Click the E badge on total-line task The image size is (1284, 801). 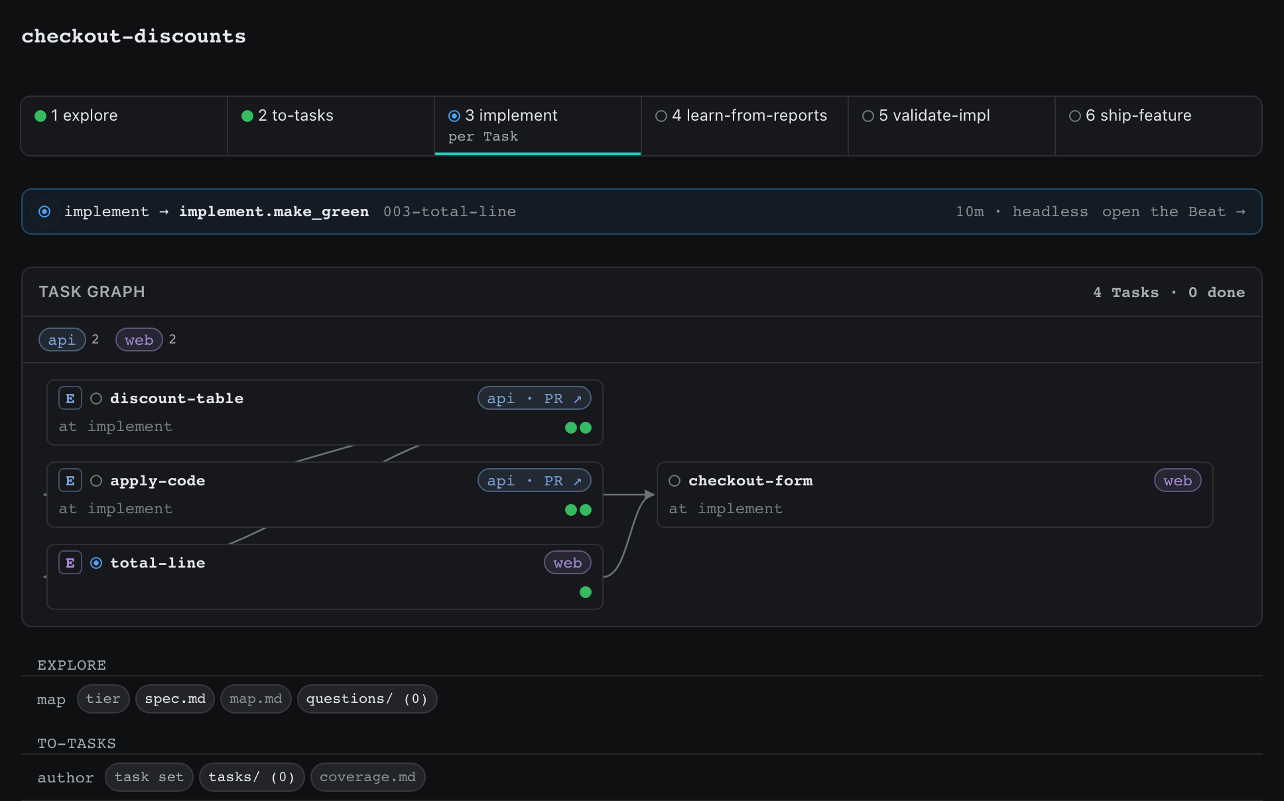click(x=70, y=563)
